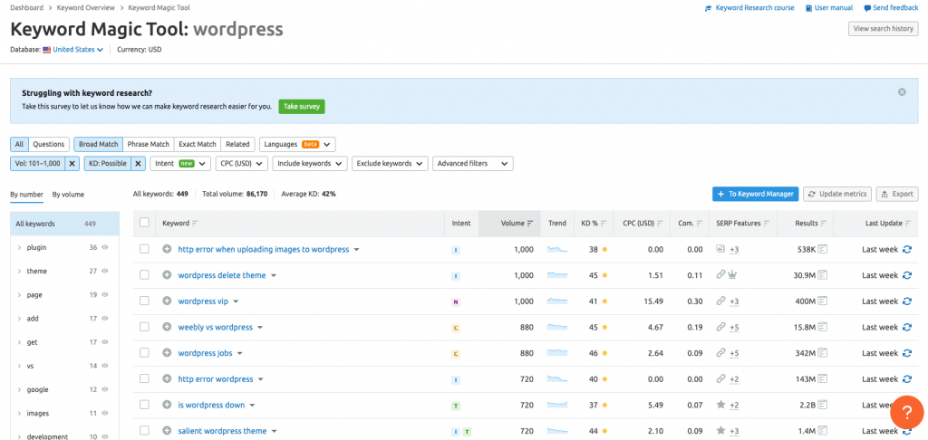Open the Include keywords dropdown
The height and width of the screenshot is (440, 928).
click(310, 164)
